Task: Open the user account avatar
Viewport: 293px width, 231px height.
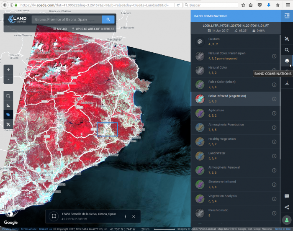Action: [x=287, y=220]
